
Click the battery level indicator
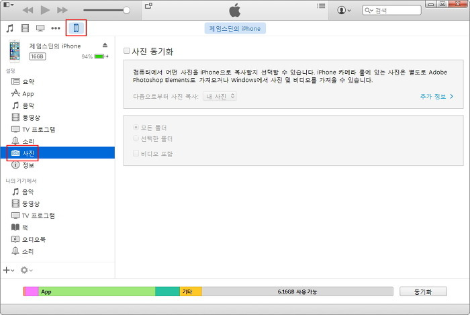pos(100,56)
